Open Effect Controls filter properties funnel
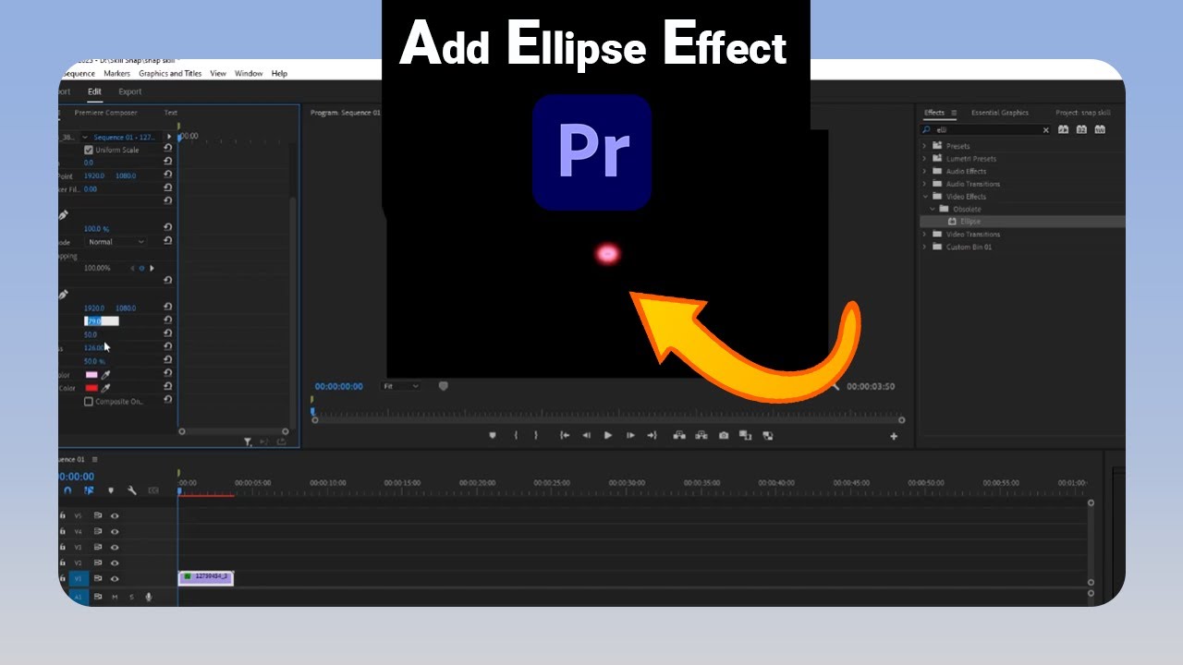 click(x=248, y=442)
